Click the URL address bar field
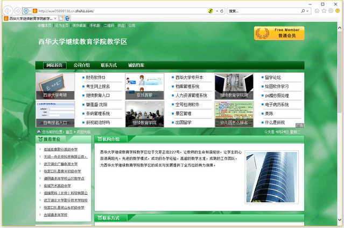The image size is (344, 228). (x=118, y=11)
